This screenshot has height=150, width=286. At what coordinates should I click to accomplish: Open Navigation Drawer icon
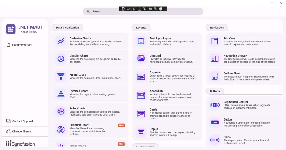coord(215,59)
